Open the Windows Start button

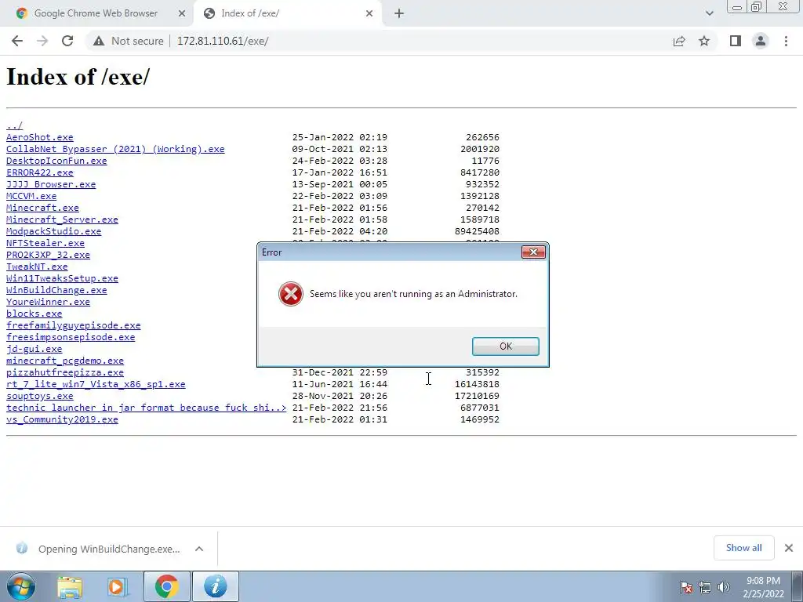click(21, 586)
